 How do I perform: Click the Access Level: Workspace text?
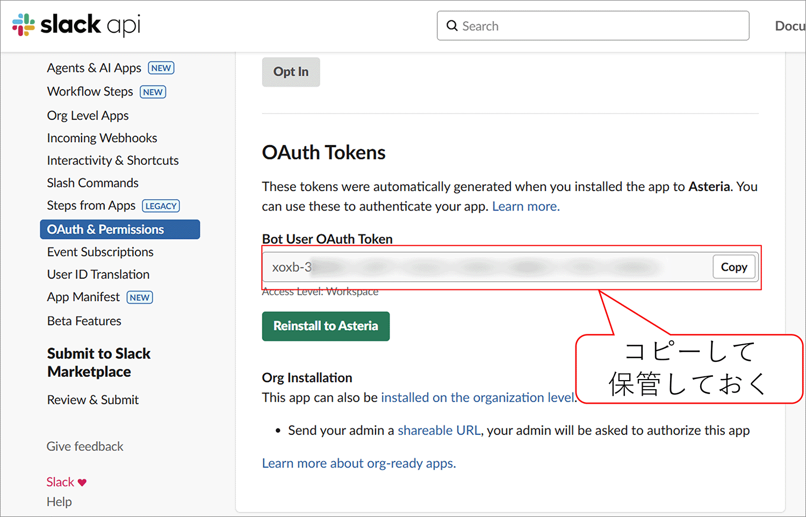(x=320, y=292)
